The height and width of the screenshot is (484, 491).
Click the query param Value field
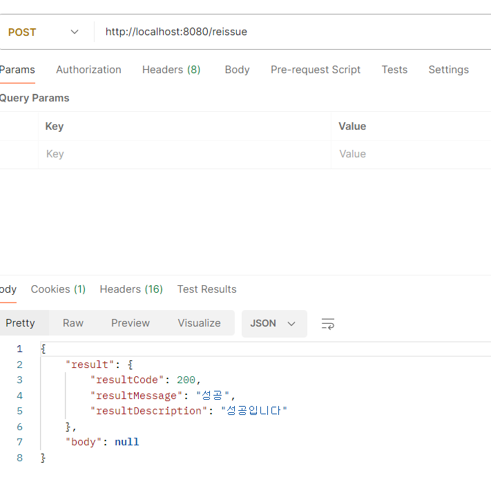click(411, 154)
